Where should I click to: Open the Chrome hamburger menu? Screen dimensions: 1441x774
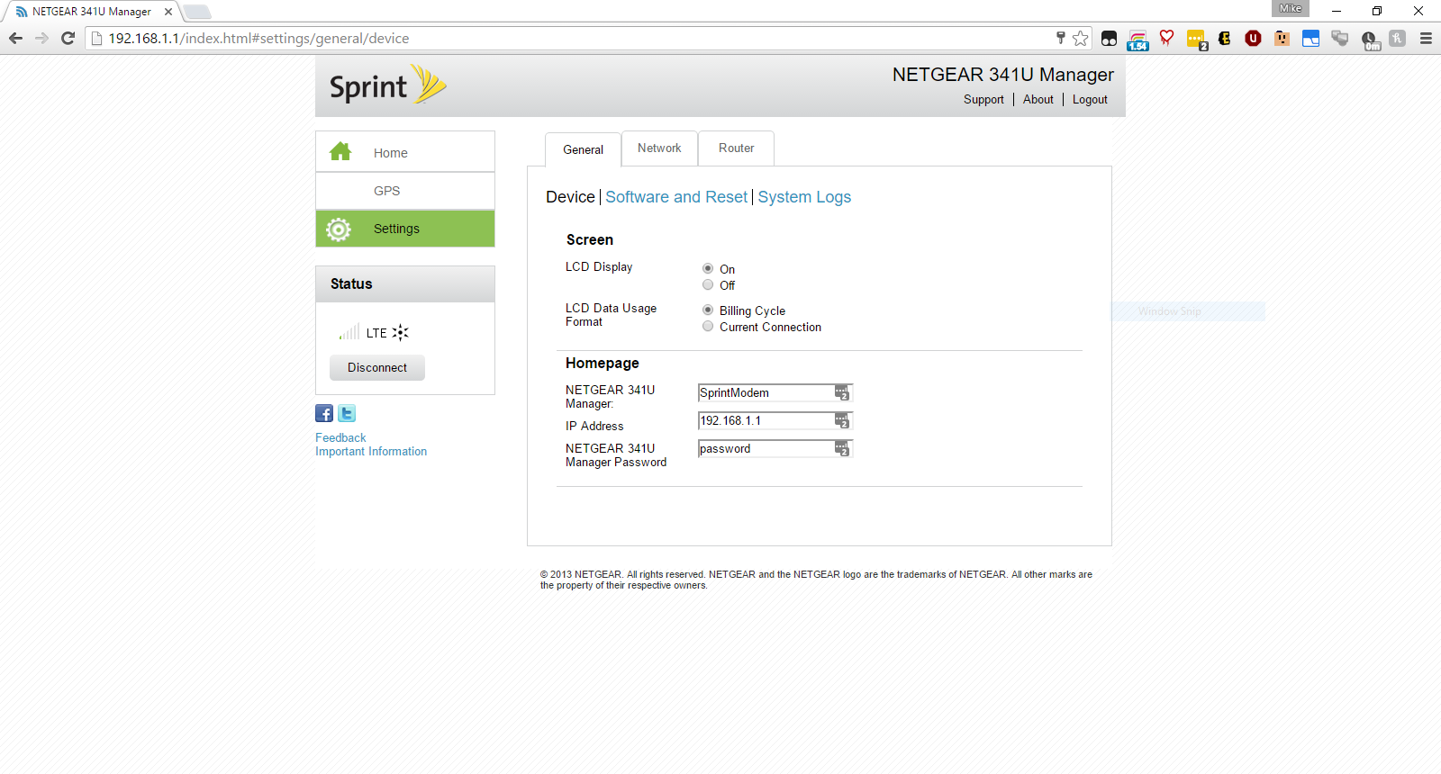pyautogui.click(x=1426, y=38)
